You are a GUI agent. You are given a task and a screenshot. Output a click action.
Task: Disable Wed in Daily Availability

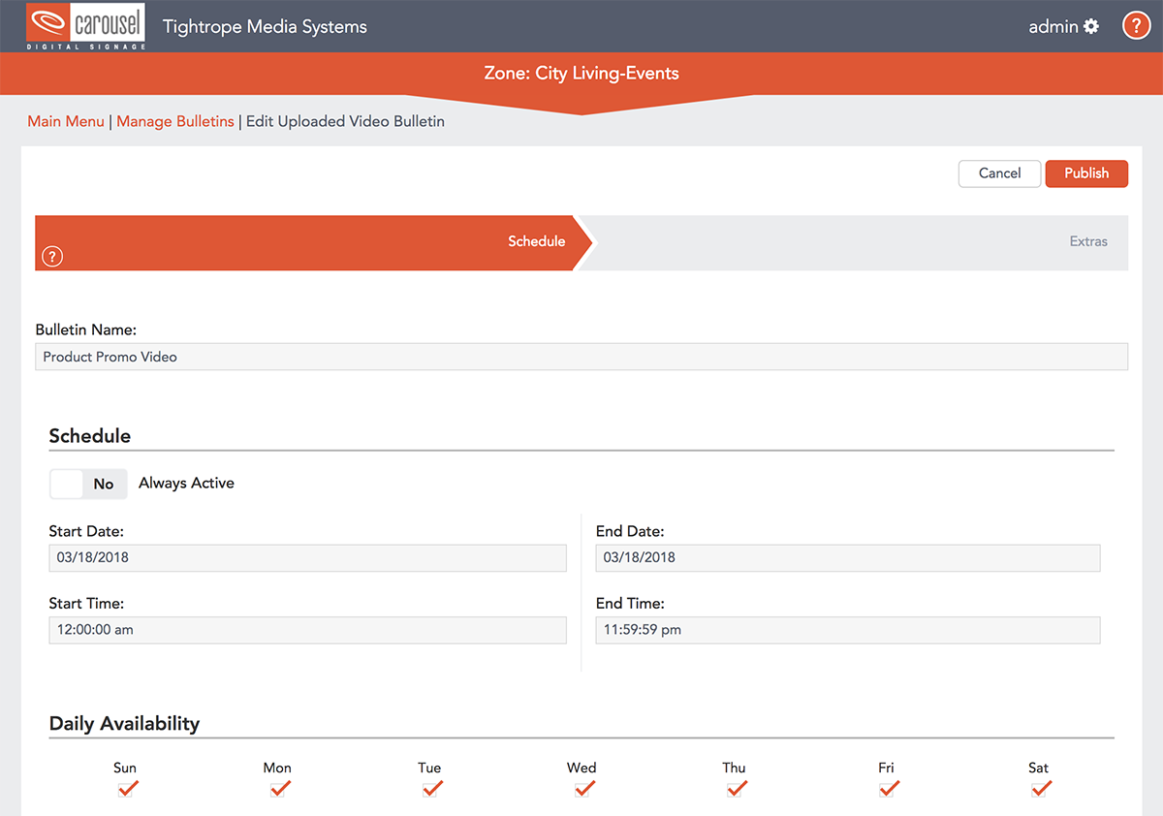[581, 790]
